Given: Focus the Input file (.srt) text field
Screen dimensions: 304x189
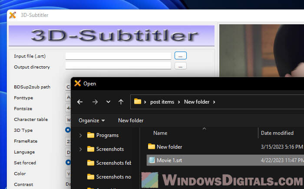Looking at the screenshot, I should 118,56.
